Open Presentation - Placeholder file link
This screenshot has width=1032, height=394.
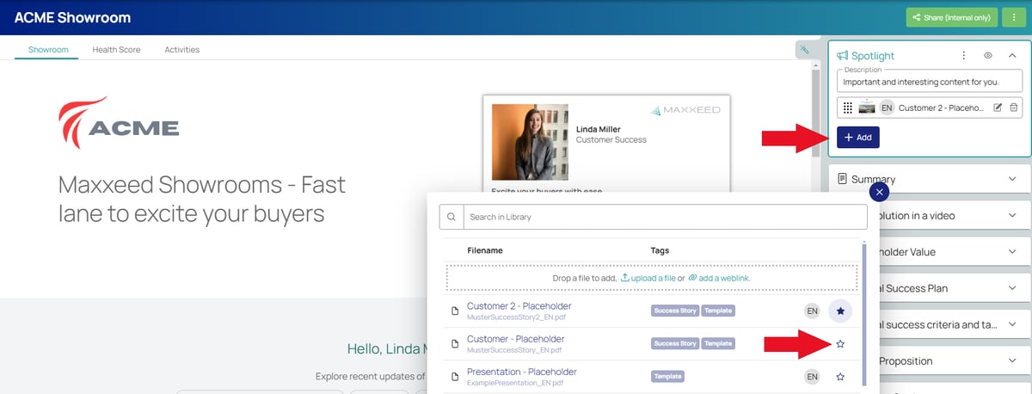coord(522,372)
